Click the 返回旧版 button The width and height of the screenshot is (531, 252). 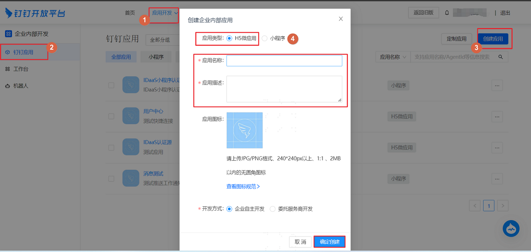(x=424, y=12)
